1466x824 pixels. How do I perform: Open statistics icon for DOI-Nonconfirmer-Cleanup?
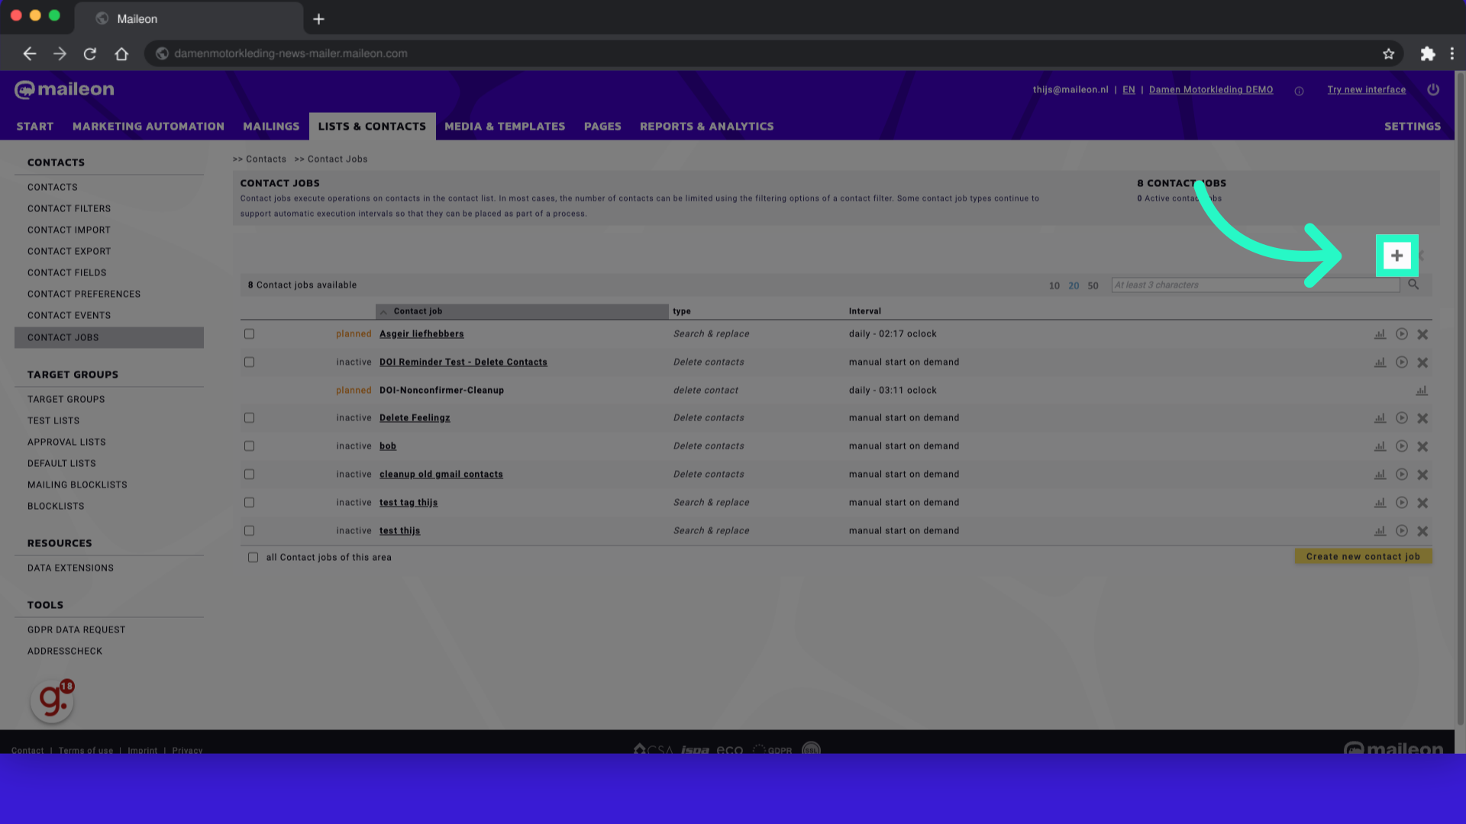tap(1421, 391)
